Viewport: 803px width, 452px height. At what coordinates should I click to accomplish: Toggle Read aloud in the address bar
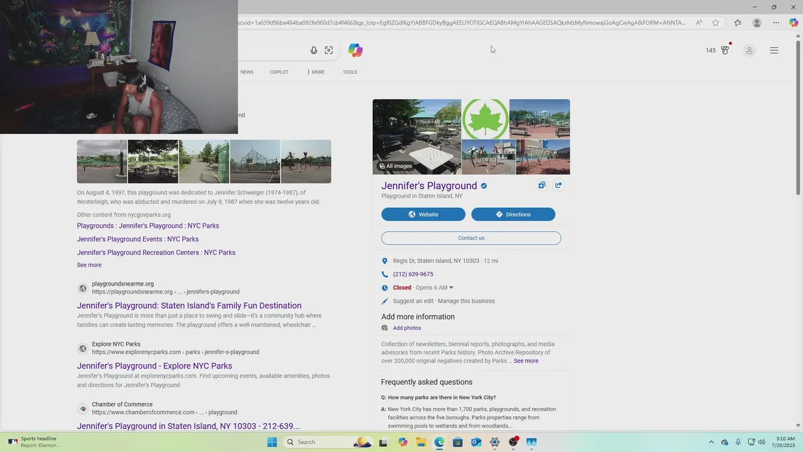[x=699, y=23]
